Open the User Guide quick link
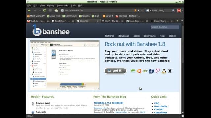 tap(161, 106)
